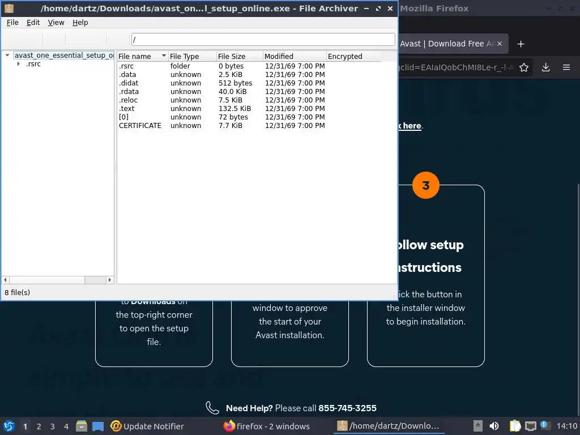Maximize the File Archiver window
The height and width of the screenshot is (435, 580).
pos(378,8)
